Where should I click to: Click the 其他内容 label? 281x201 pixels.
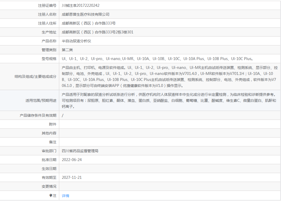coord(49,133)
